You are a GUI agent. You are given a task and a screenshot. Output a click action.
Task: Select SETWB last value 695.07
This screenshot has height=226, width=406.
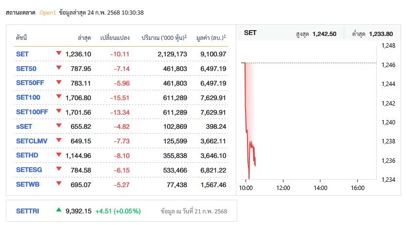[x=81, y=185]
